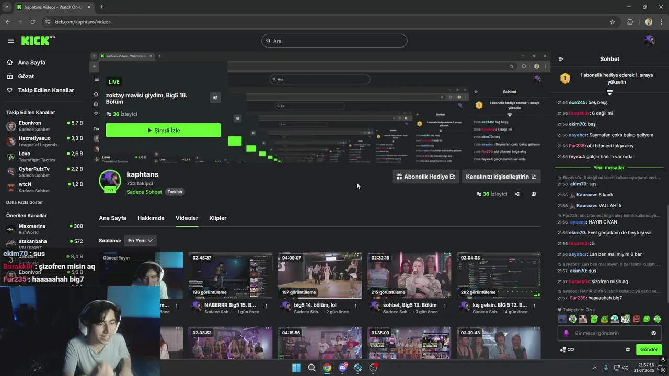Focus the Ara search field

tap(334, 41)
